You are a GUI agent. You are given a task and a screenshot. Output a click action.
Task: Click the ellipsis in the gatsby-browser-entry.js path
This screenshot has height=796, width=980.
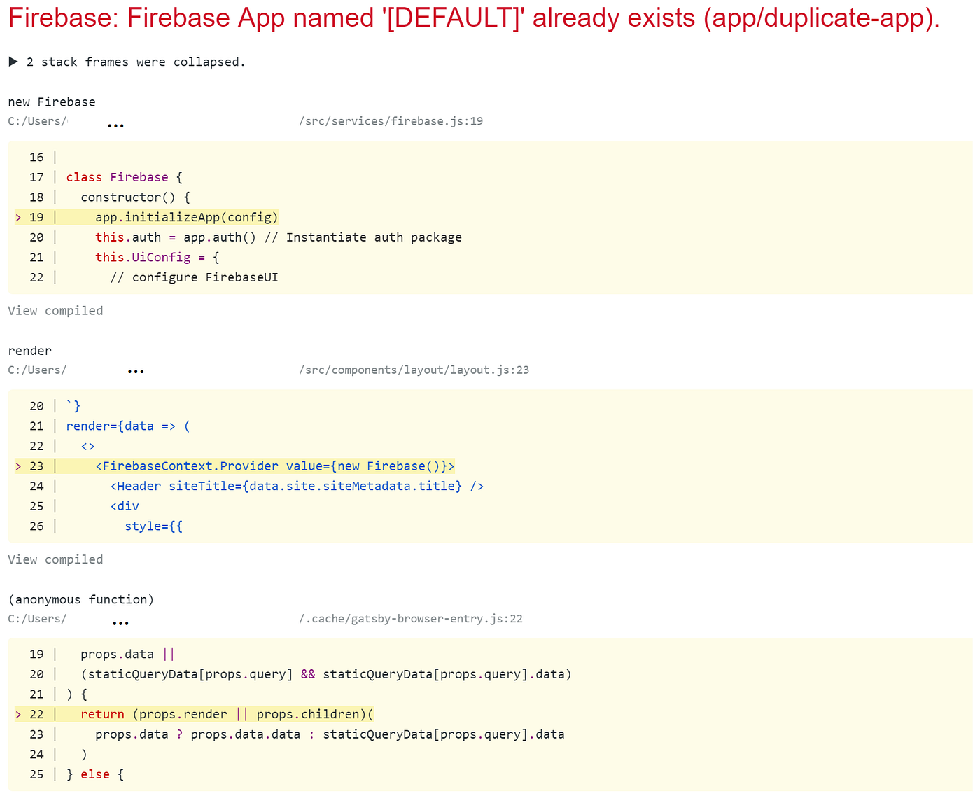(x=120, y=620)
